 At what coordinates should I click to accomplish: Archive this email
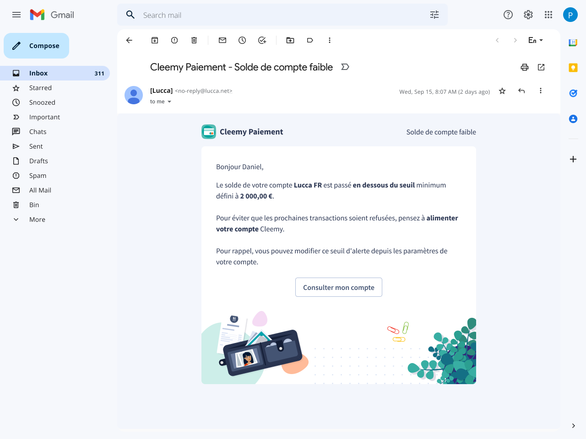(155, 40)
